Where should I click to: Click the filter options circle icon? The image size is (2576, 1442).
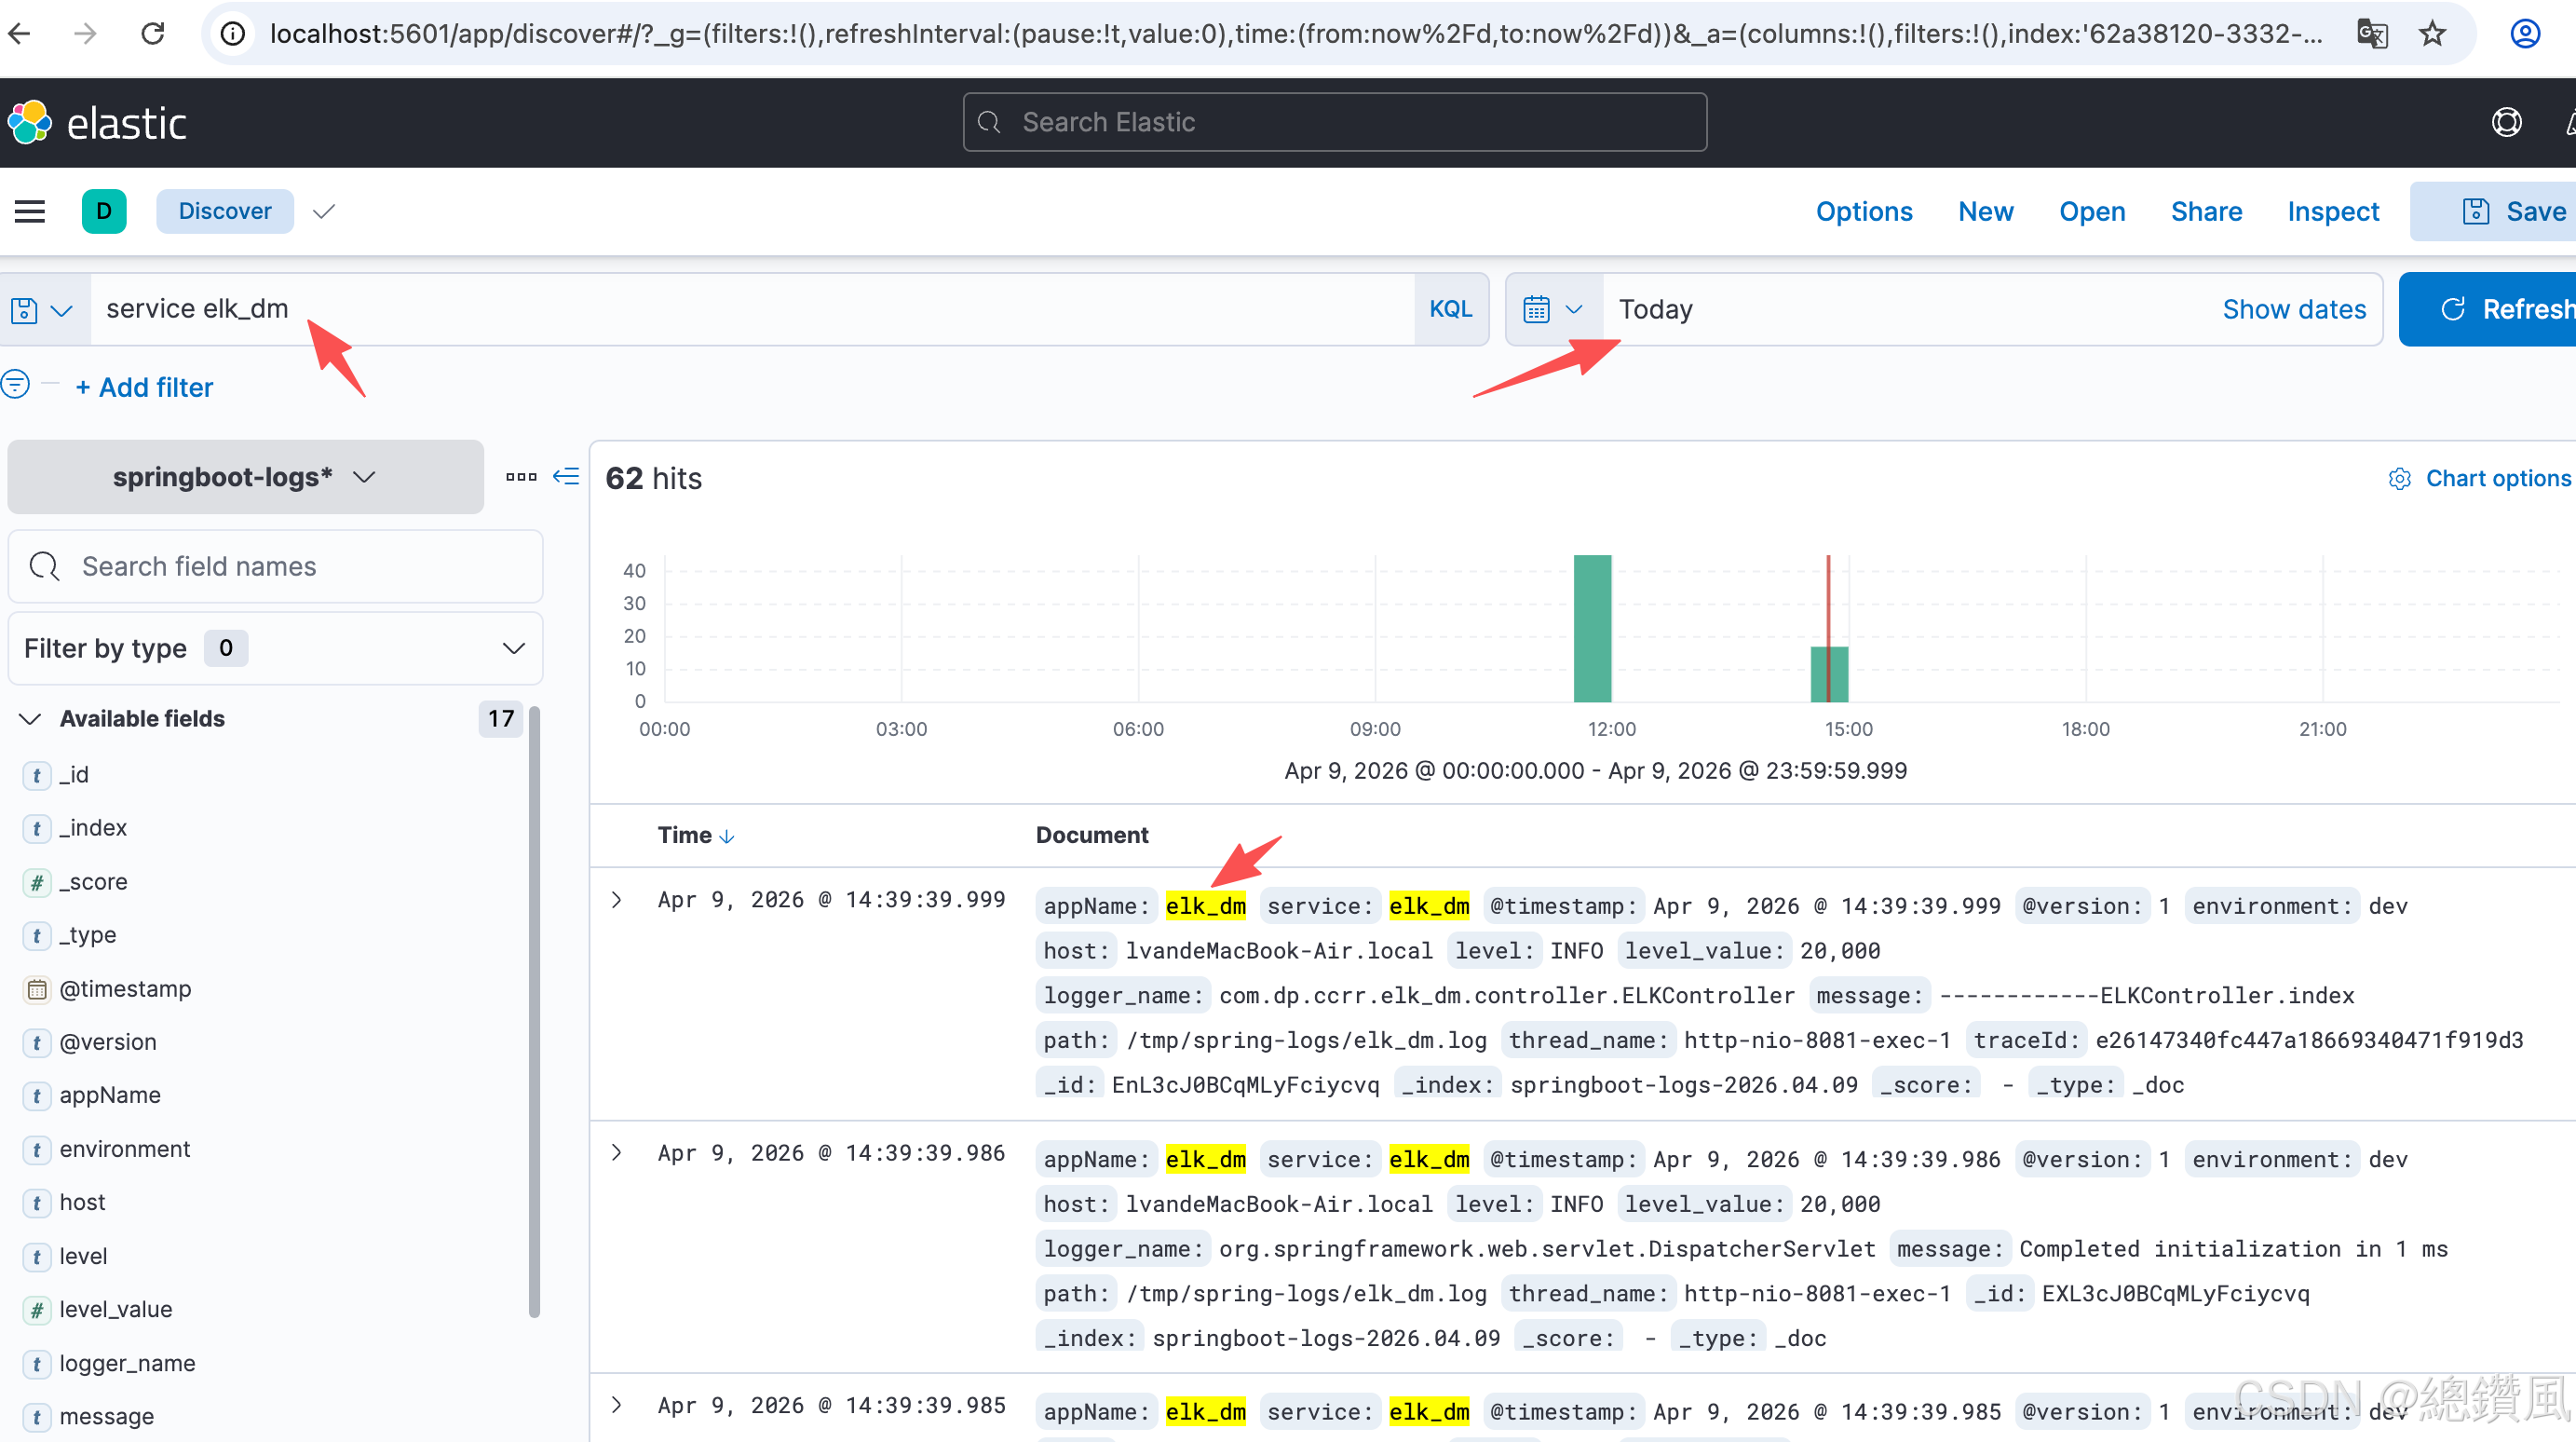16,385
